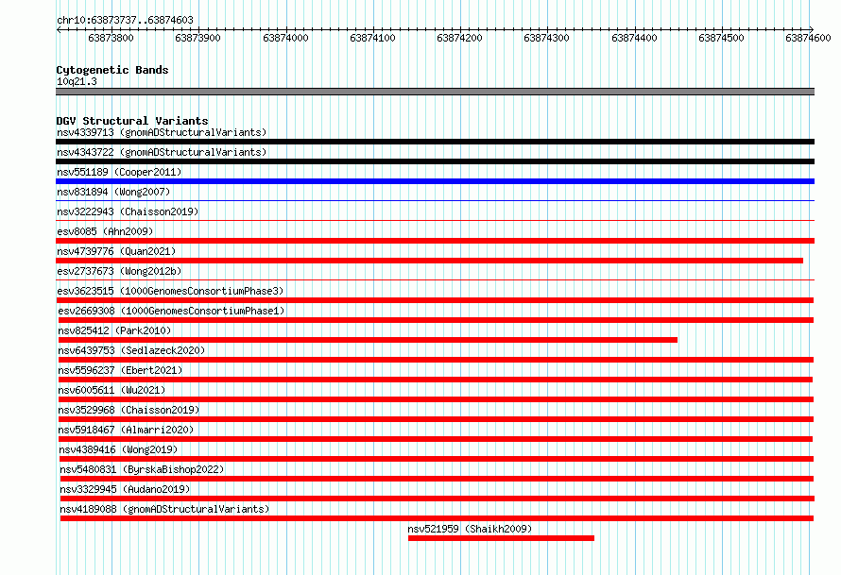Click the 63873800 ruler position
Viewport: 841px width, 575px height.
tap(111, 38)
